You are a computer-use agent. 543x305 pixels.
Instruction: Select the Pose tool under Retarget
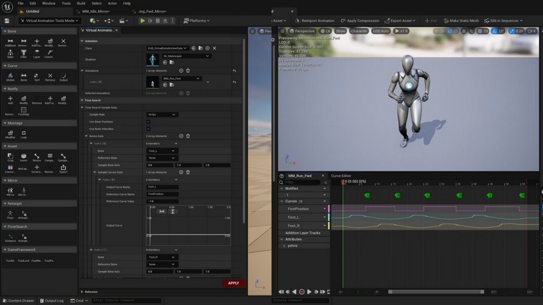tap(11, 213)
